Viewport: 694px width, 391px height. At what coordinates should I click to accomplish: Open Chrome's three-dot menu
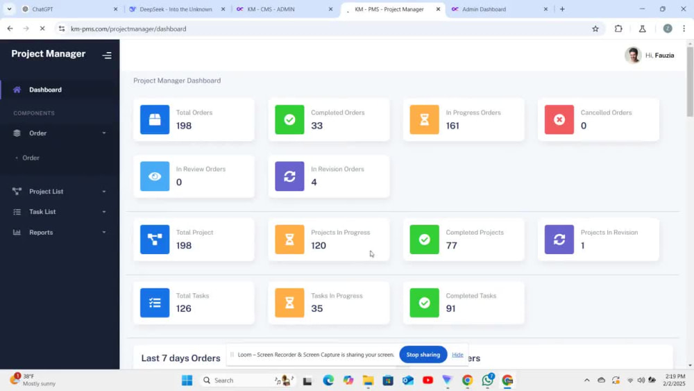click(x=684, y=28)
